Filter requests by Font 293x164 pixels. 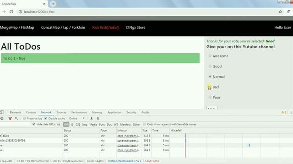pos(102,124)
